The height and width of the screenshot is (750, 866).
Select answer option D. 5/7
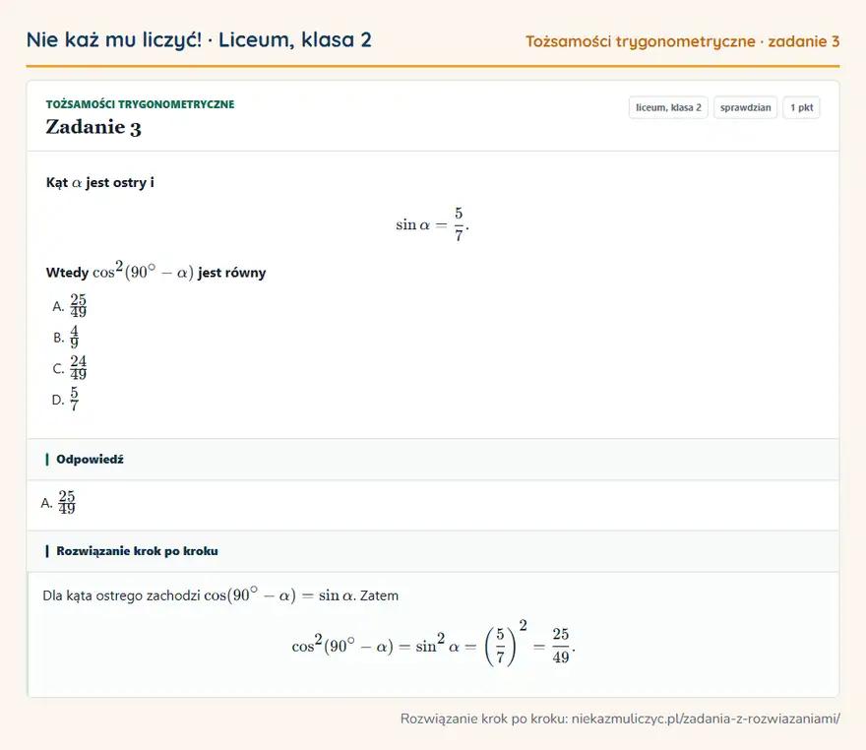[66, 399]
